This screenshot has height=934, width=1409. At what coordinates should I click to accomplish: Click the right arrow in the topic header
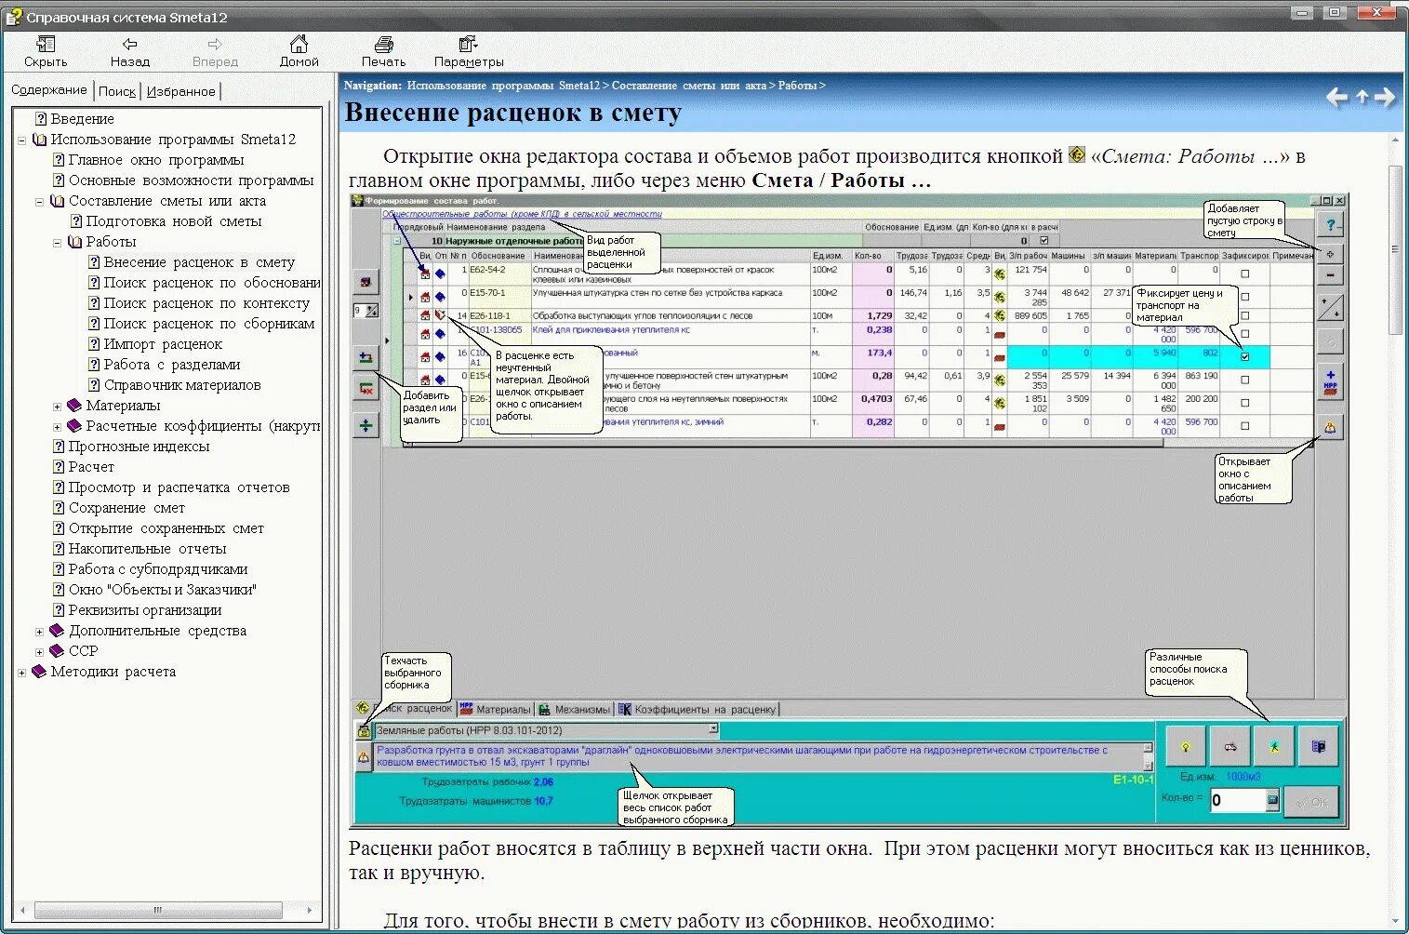point(1385,97)
